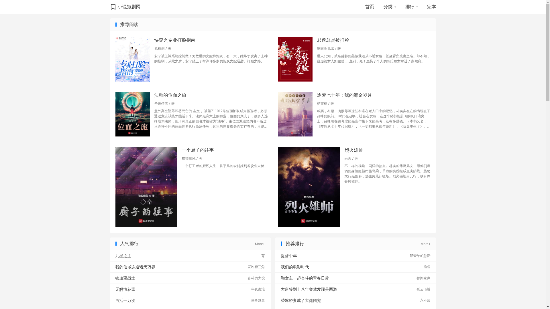550x309 pixels.
Task: Open book title 烈火雄师
Action: pos(353,150)
